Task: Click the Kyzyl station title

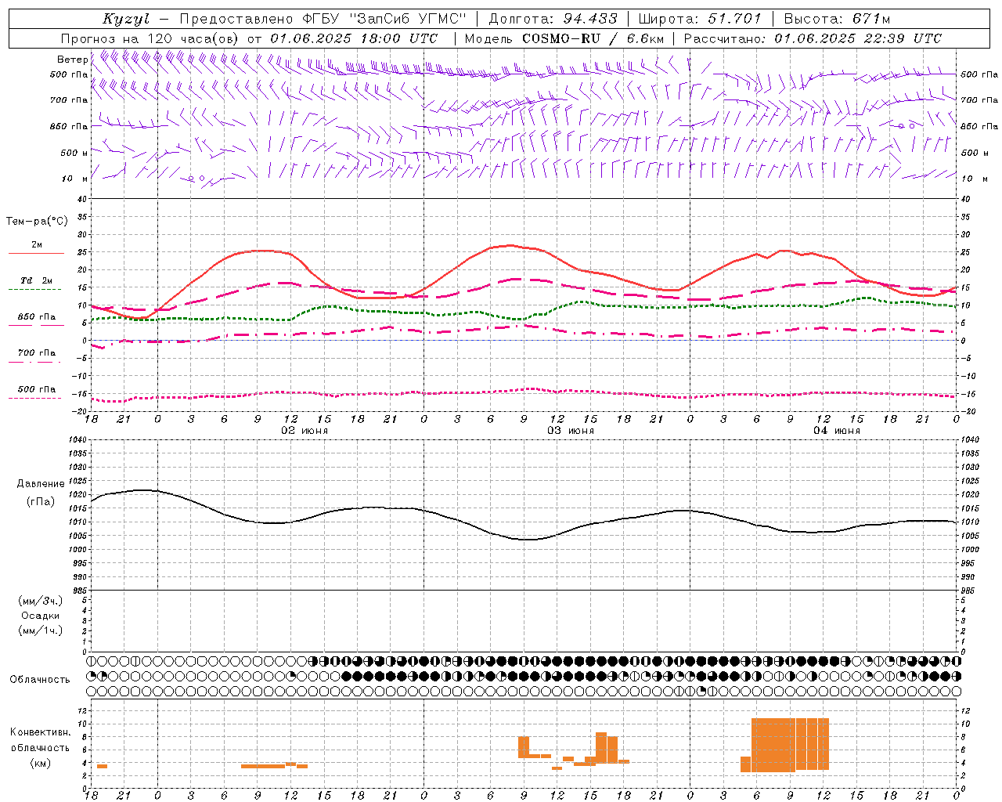Action: click(125, 19)
